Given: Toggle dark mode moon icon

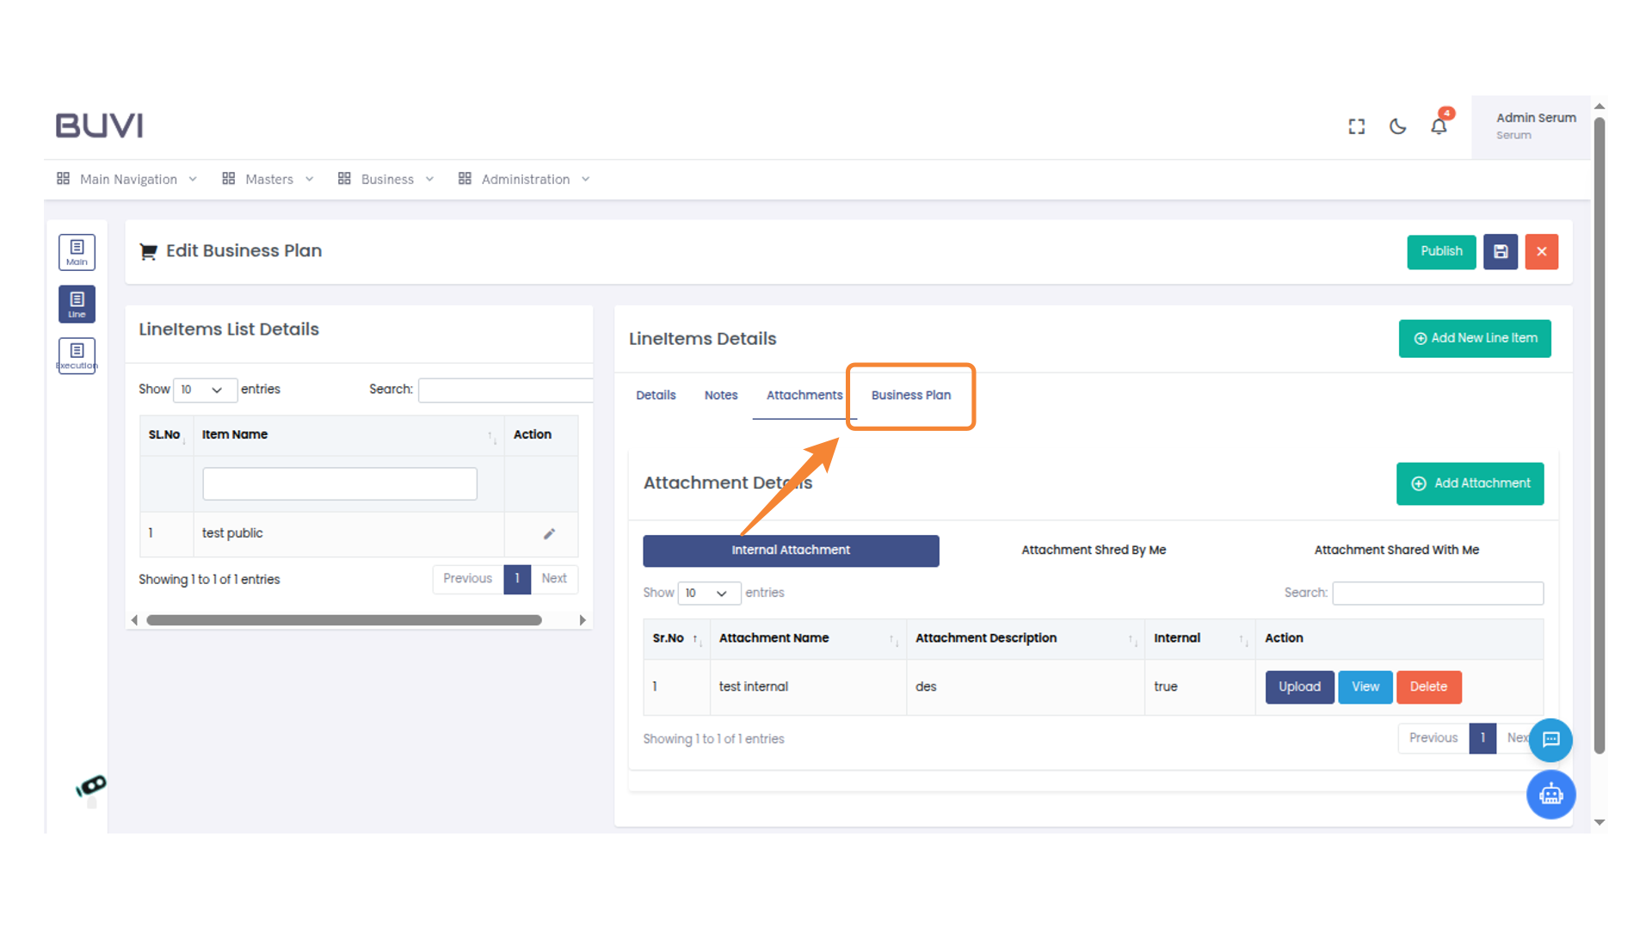Looking at the screenshot, I should click(x=1397, y=126).
